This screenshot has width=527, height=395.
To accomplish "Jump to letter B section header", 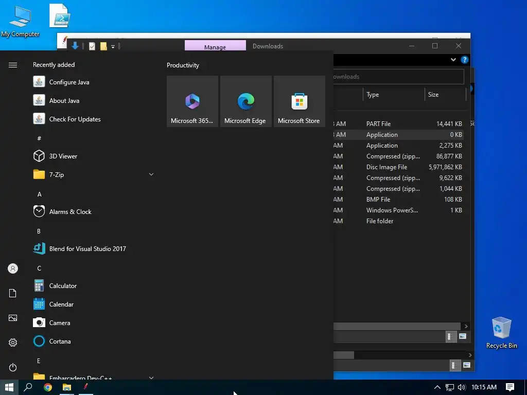I will [x=39, y=231].
